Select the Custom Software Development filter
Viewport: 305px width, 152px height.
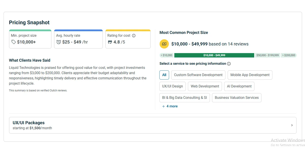coord(198,75)
